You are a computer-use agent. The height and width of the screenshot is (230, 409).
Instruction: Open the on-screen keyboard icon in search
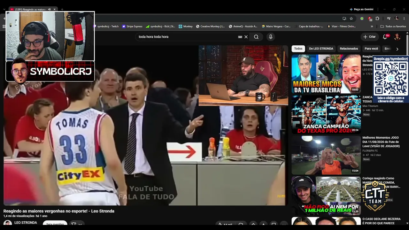pos(240,37)
